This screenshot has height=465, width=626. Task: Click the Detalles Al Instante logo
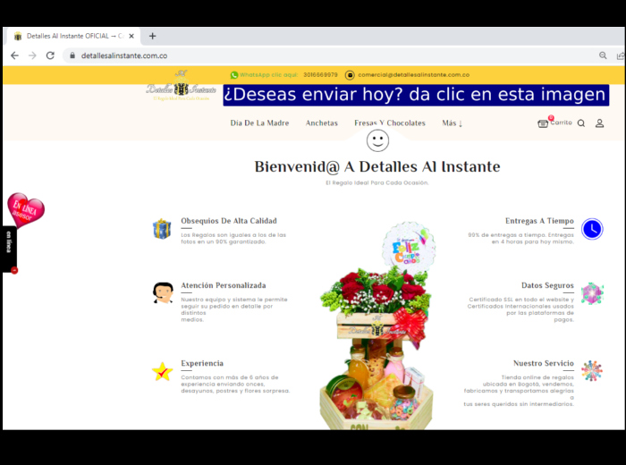[182, 86]
